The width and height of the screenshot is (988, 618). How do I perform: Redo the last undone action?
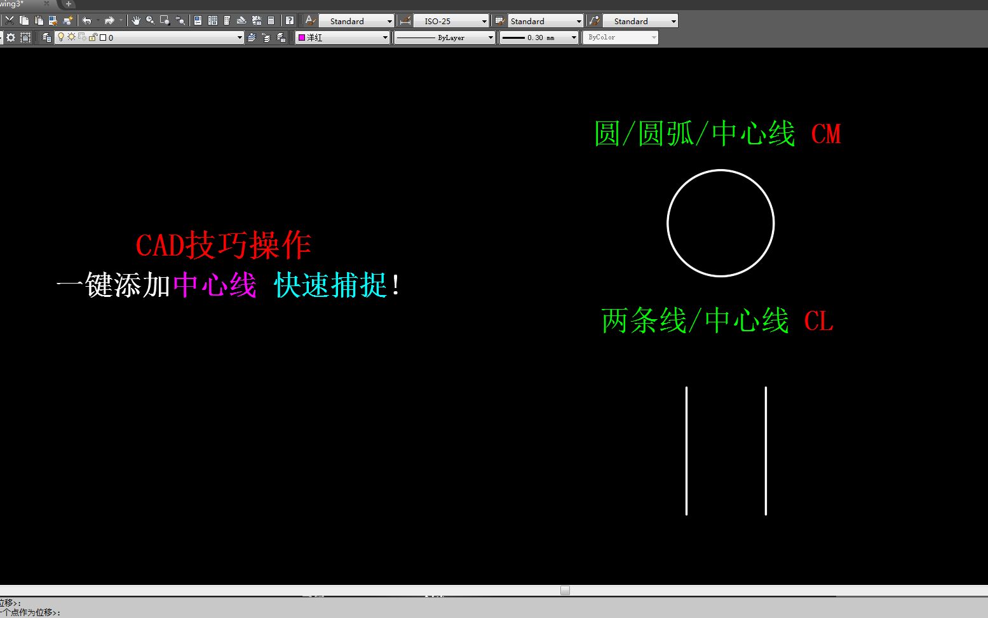(109, 20)
